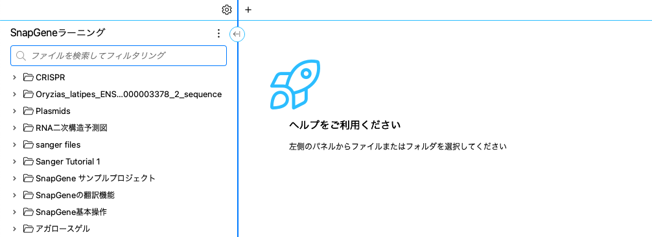Screen dimensions: 652x237
Task: Click the SnapGene サンプルプロジェクト folder icon
Action: pyautogui.click(x=29, y=178)
